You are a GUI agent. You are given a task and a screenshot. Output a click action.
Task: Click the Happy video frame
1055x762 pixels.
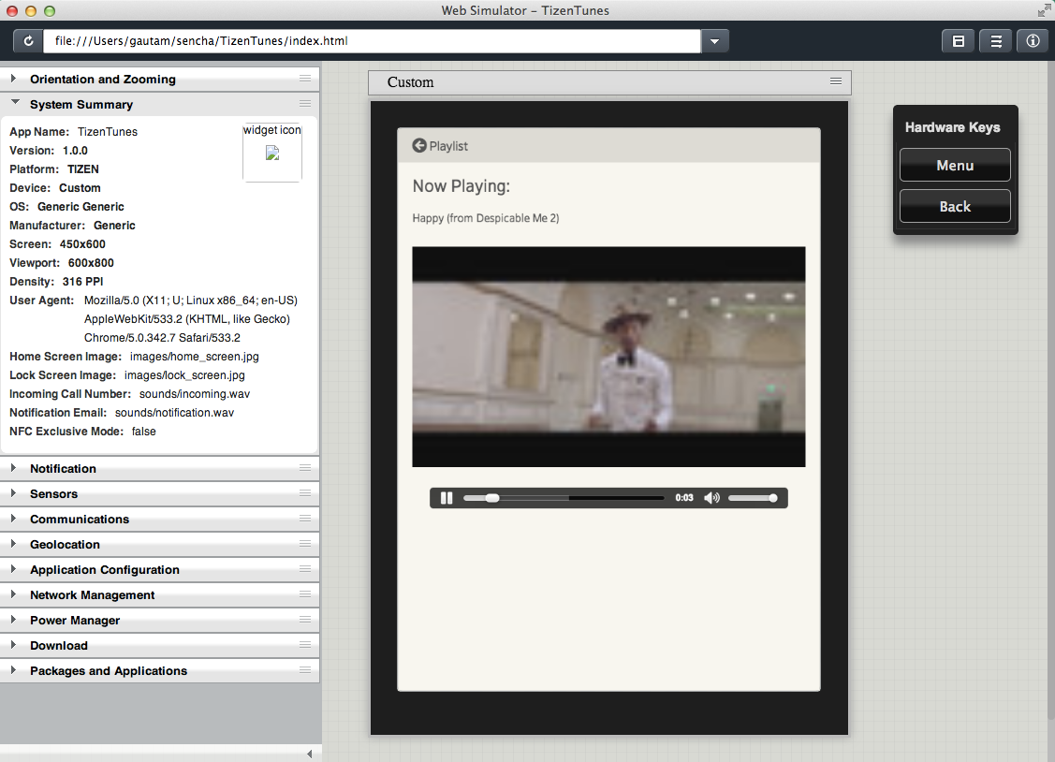608,357
